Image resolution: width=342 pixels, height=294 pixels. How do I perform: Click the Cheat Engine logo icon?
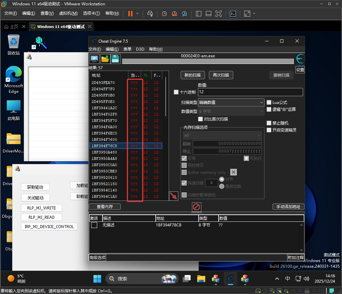pos(300,59)
